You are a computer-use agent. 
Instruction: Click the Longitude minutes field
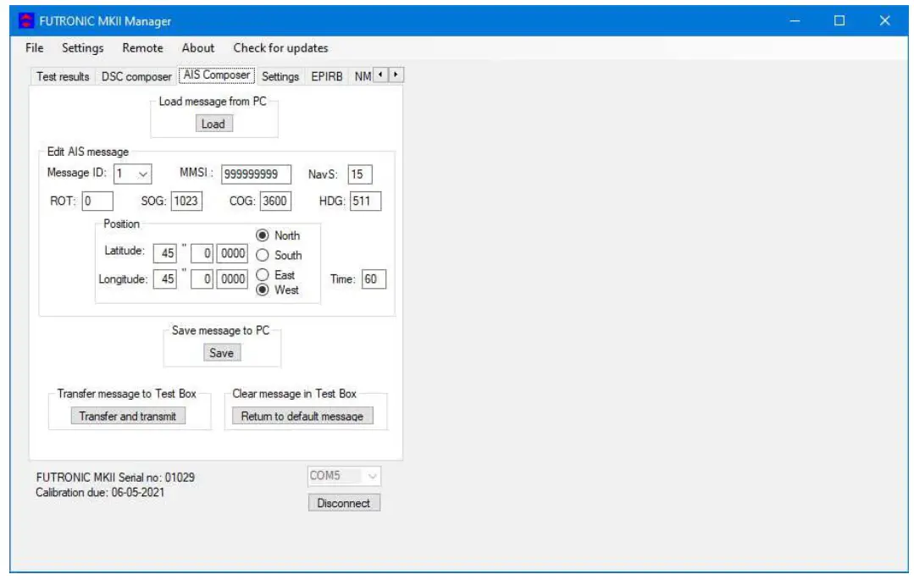click(202, 279)
